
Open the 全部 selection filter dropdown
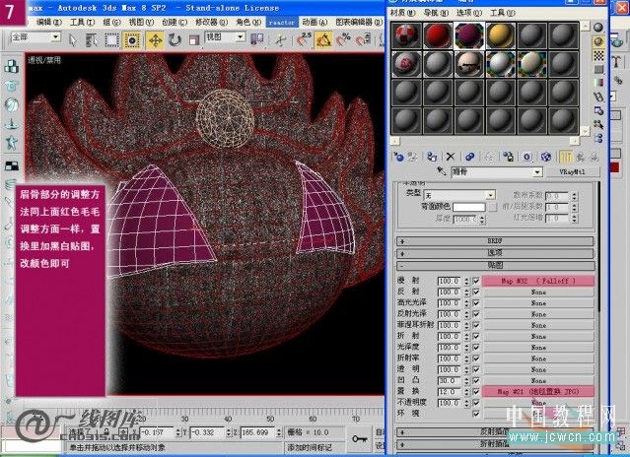(x=35, y=37)
